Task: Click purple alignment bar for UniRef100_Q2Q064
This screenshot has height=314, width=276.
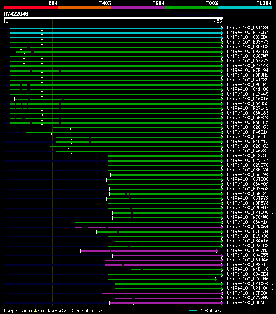Action: click(x=148, y=227)
